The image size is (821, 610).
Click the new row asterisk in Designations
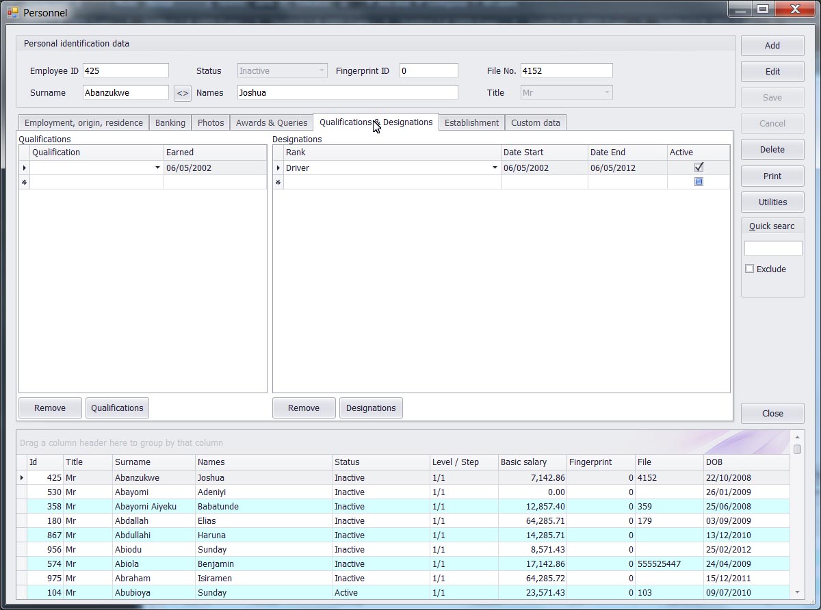(x=278, y=183)
